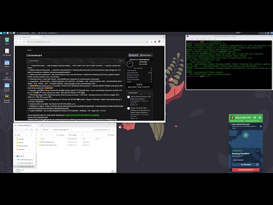Refresh the file explorer view
273x205 pixels.
[x=31, y=130]
